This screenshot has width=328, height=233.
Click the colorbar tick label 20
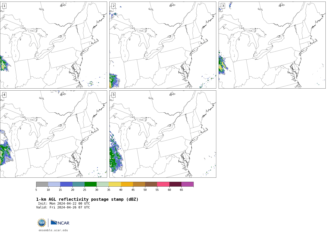pyautogui.click(x=73, y=190)
